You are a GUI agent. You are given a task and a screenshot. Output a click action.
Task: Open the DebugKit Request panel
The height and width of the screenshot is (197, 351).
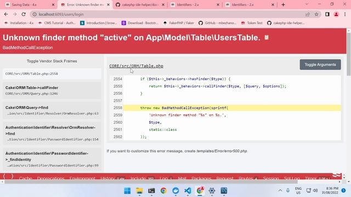pyautogui.click(x=225, y=178)
